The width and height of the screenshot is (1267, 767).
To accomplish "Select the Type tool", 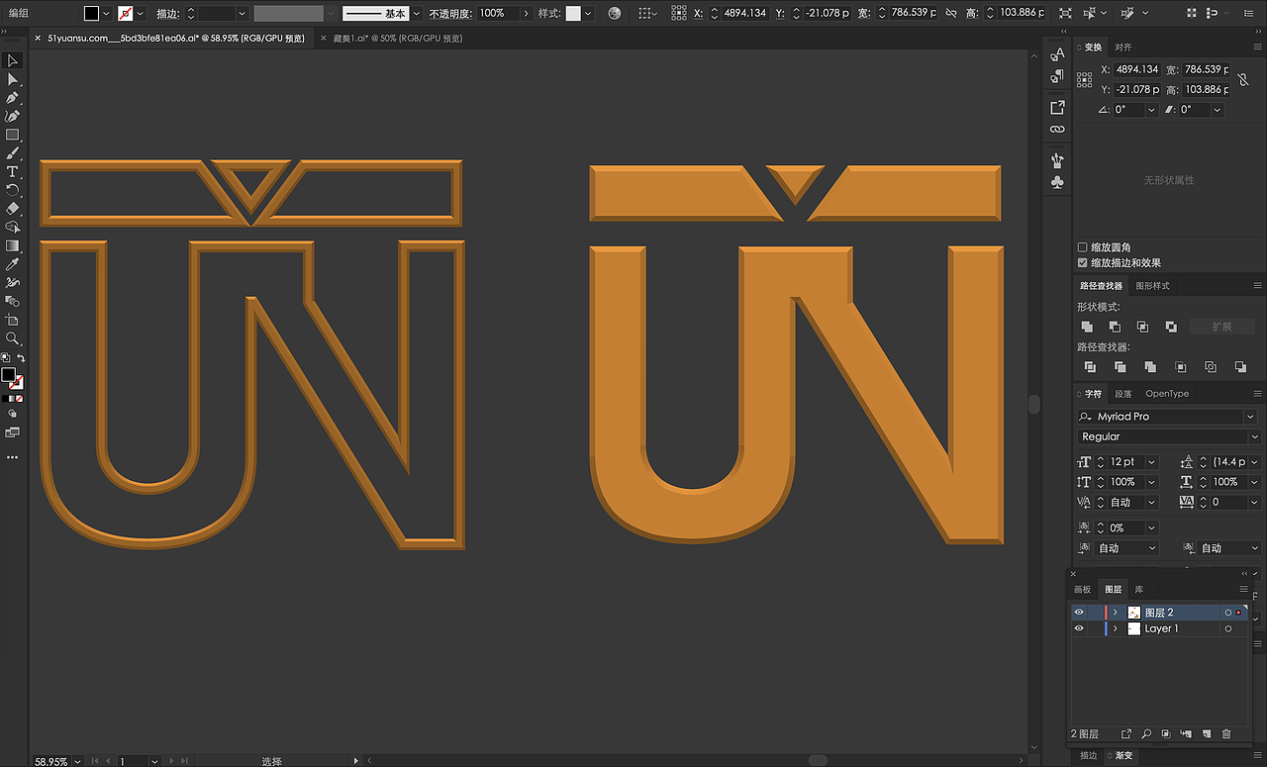I will [x=13, y=172].
